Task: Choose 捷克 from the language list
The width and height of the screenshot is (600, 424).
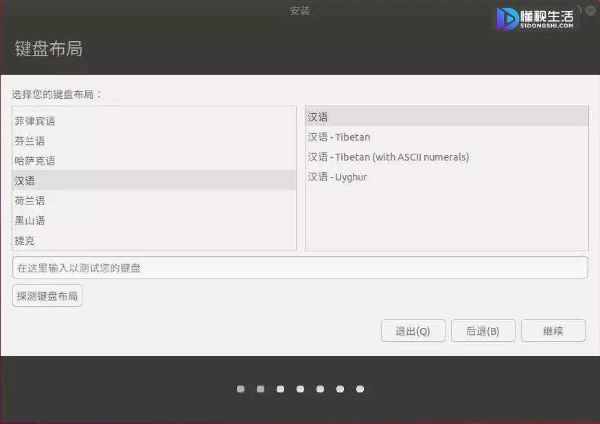Action: tap(154, 240)
